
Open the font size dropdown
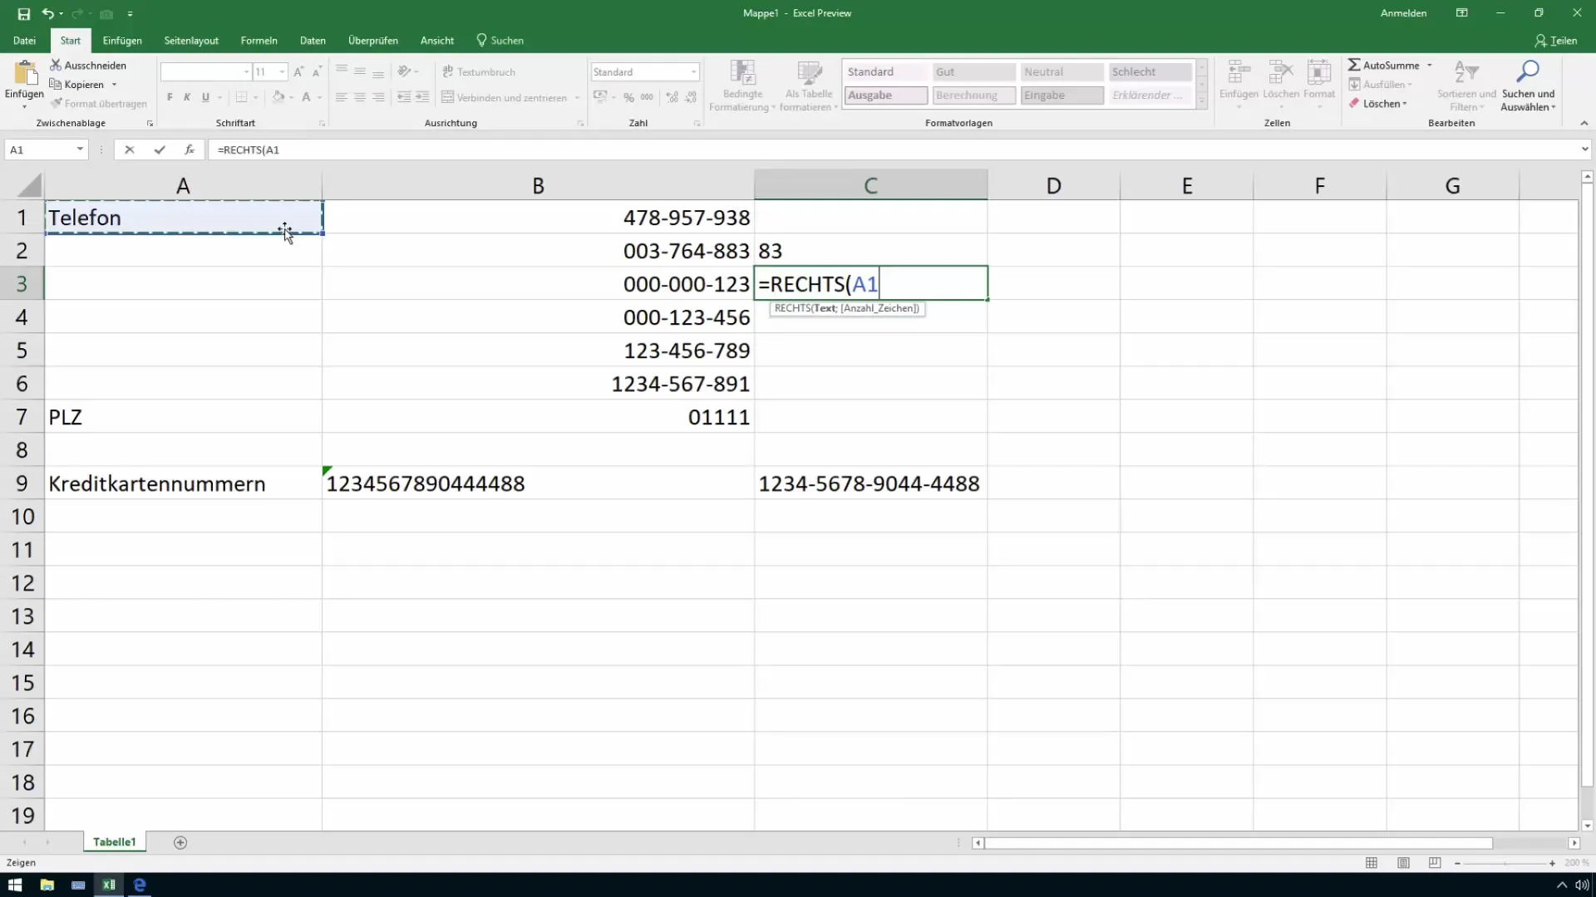282,72
